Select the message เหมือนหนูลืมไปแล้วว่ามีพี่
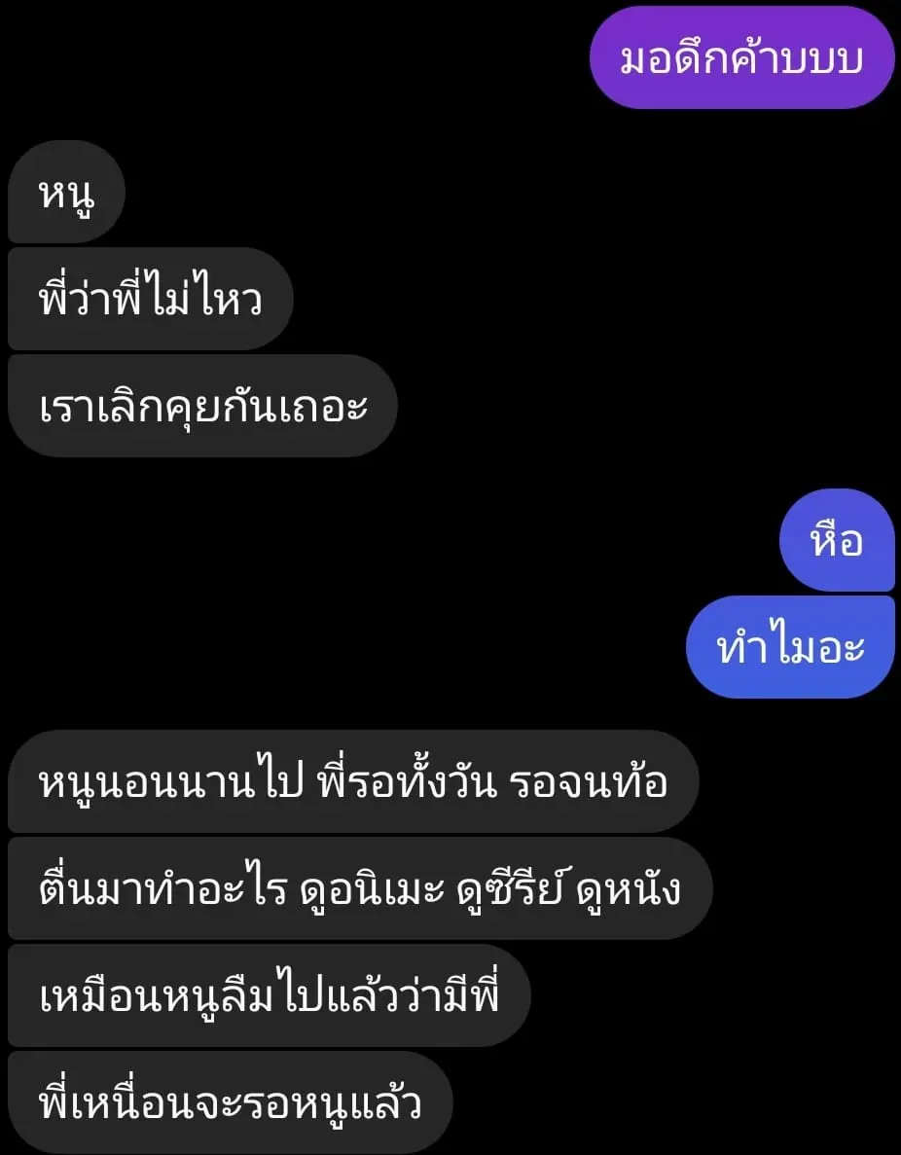 click(x=269, y=995)
